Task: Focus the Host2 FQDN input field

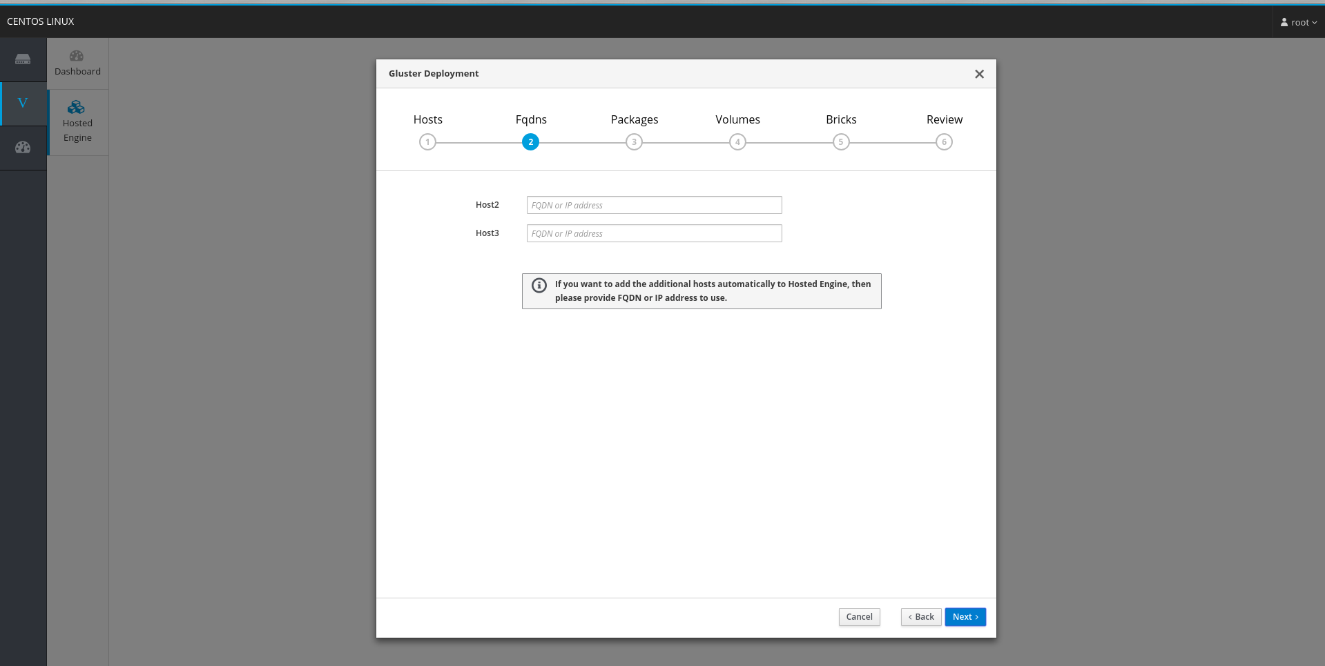Action: click(x=654, y=205)
